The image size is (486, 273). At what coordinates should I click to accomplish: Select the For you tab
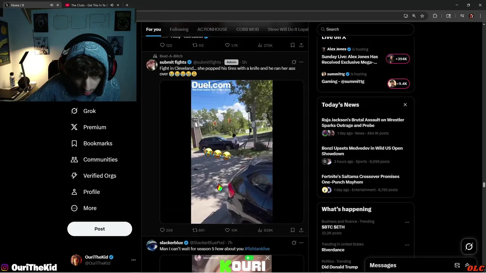tap(153, 29)
